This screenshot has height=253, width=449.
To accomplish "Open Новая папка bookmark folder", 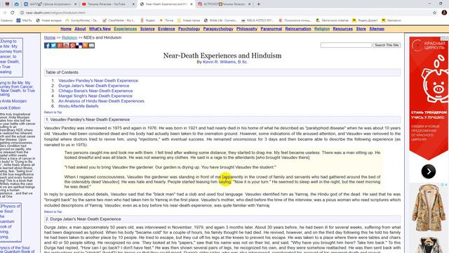I will click(189, 20).
